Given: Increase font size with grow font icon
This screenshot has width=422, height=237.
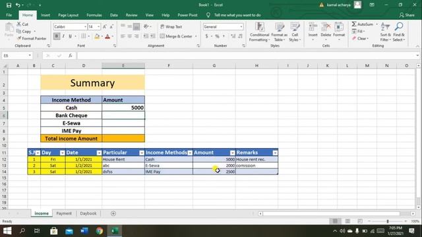Looking at the screenshot, I should tap(105, 26).
